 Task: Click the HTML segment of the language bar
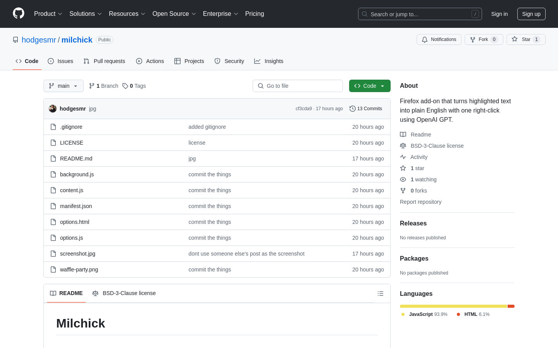click(x=511, y=306)
